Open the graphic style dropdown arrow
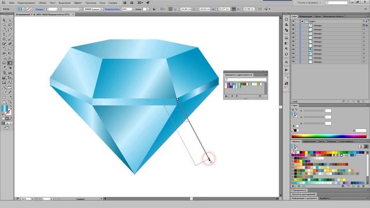This screenshot has width=370, height=208. pyautogui.click(x=148, y=9)
